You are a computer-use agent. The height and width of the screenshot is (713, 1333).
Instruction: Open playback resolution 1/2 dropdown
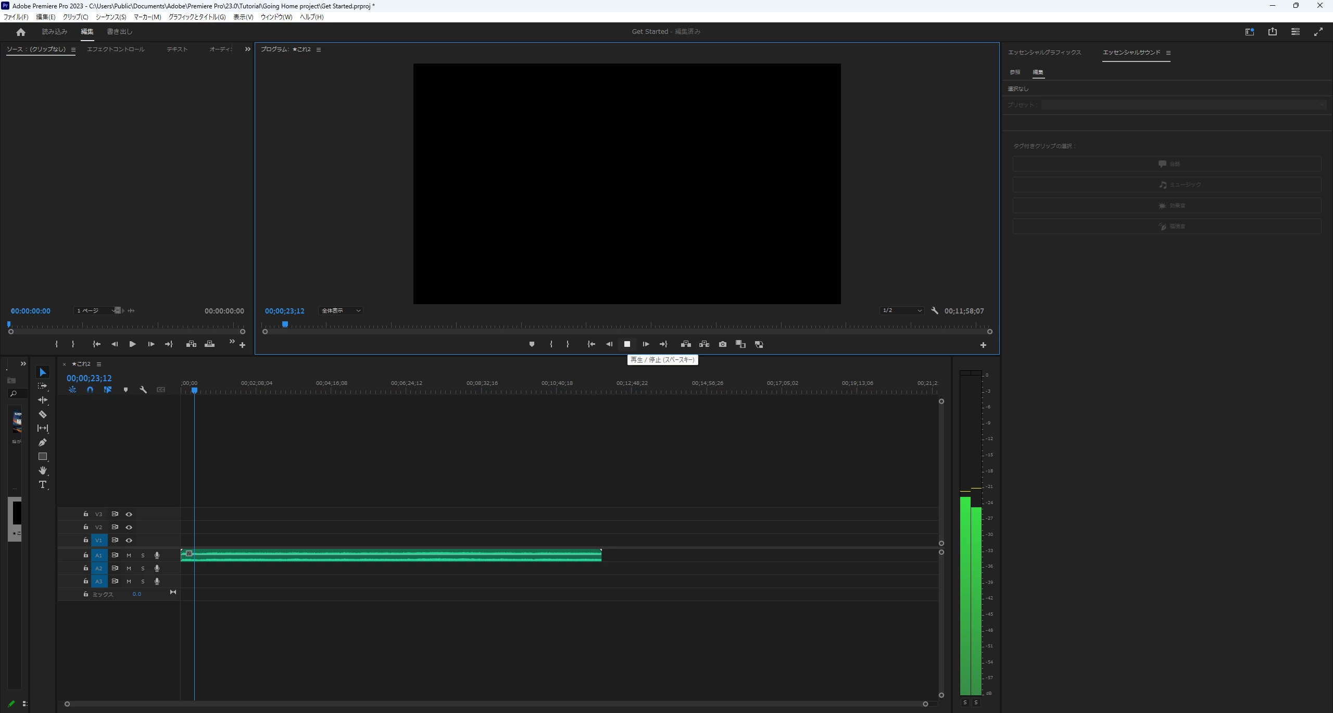pyautogui.click(x=902, y=311)
